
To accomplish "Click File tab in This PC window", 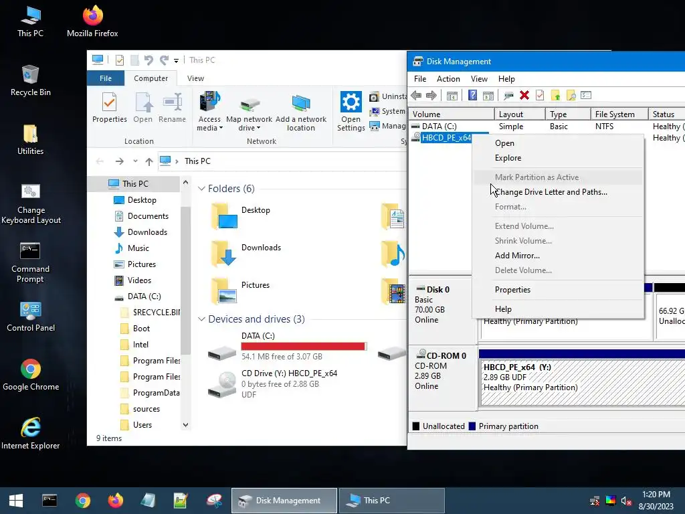I will click(106, 78).
